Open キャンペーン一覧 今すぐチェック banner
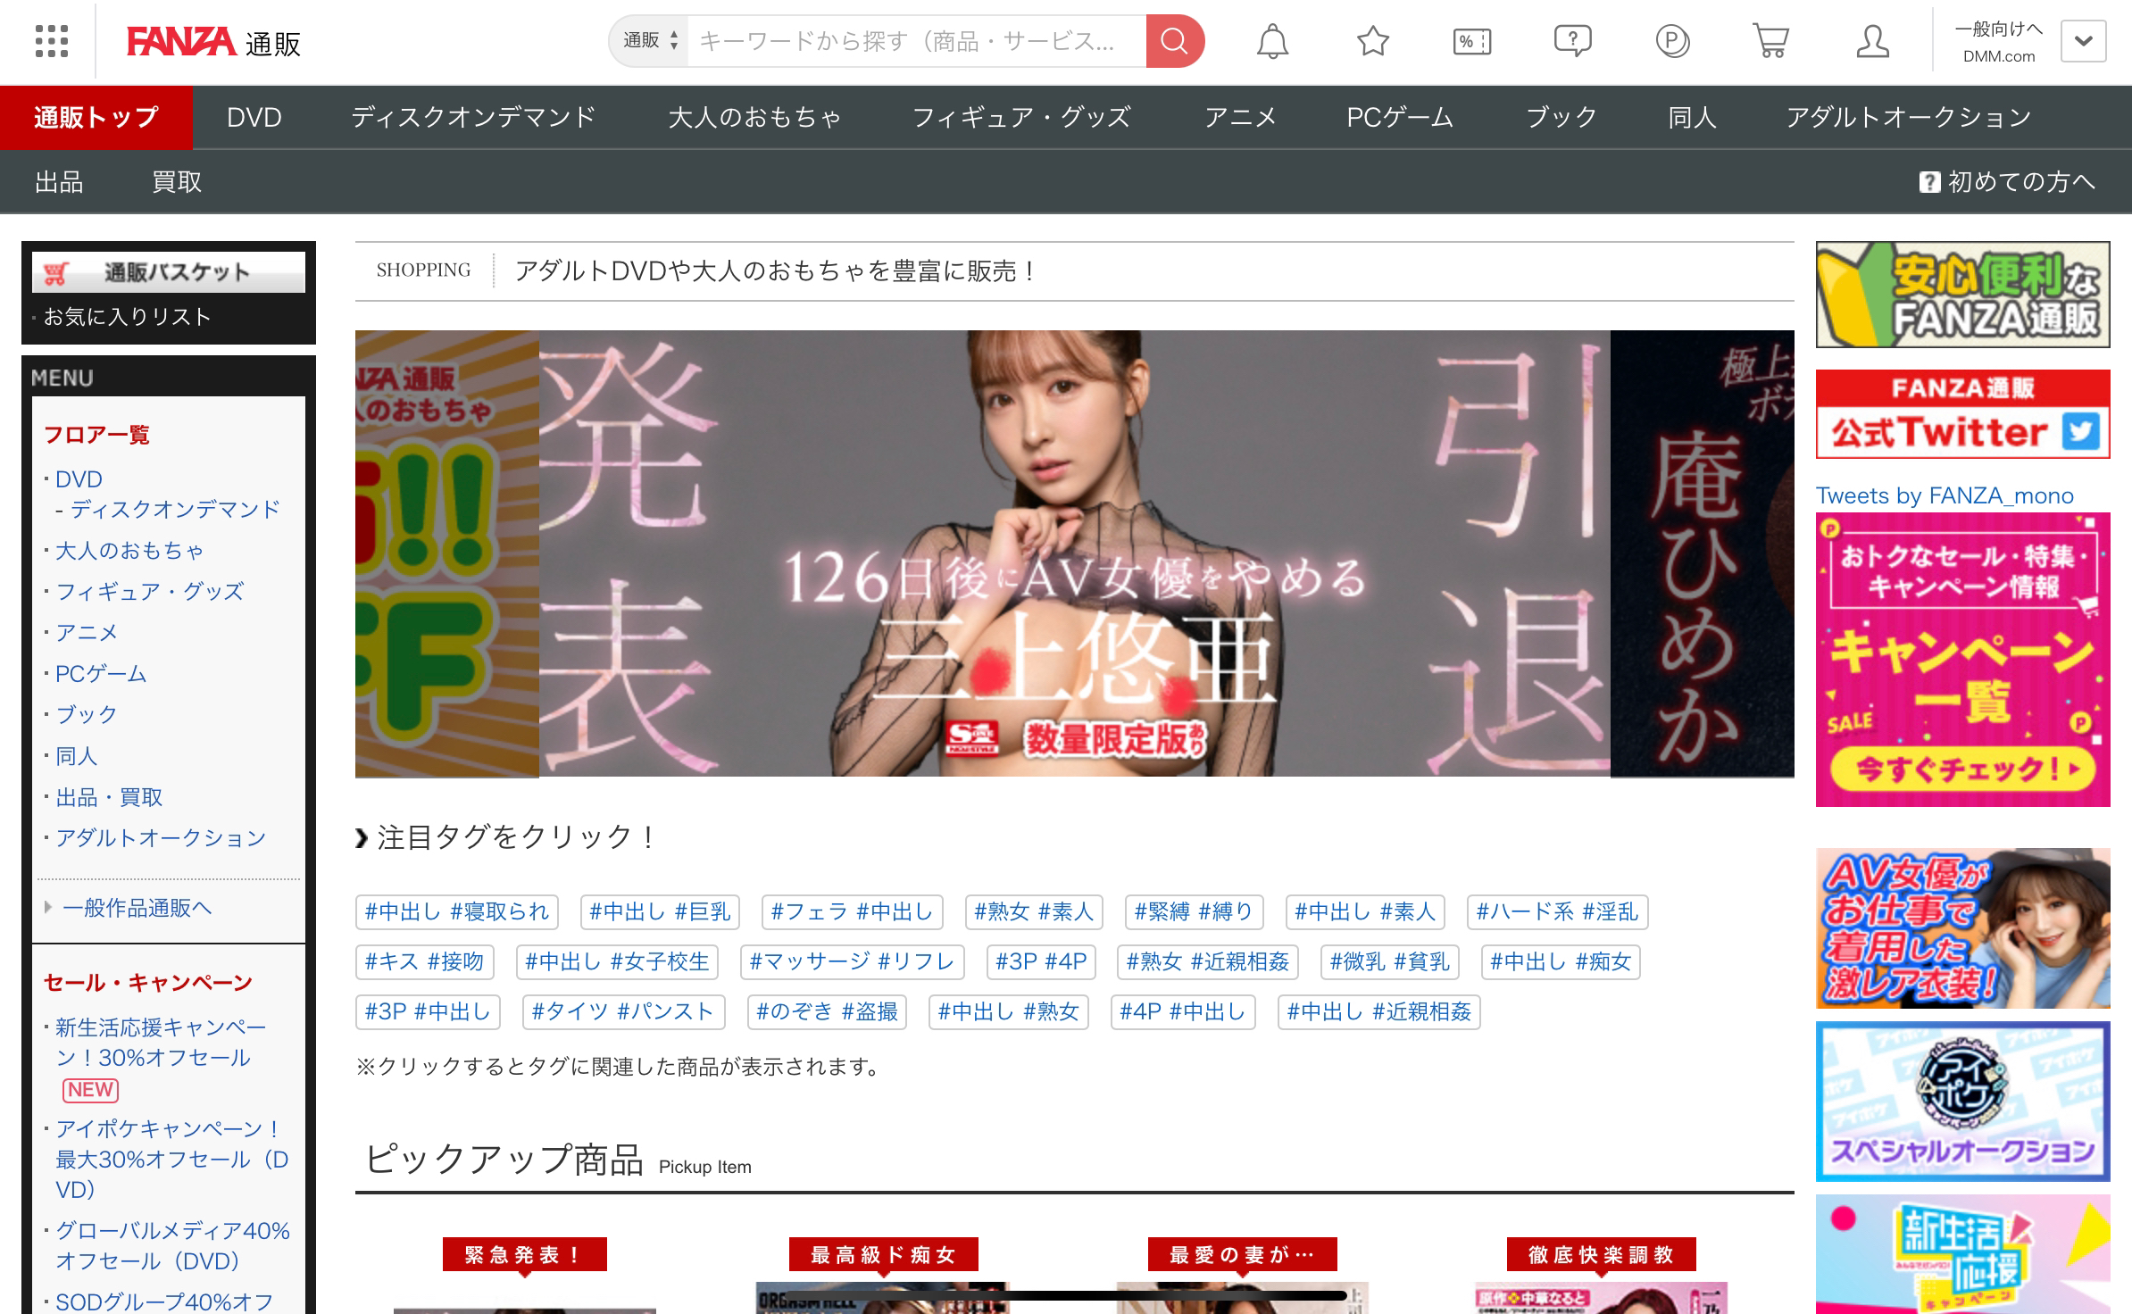Image resolution: width=2132 pixels, height=1314 pixels. click(x=1963, y=660)
